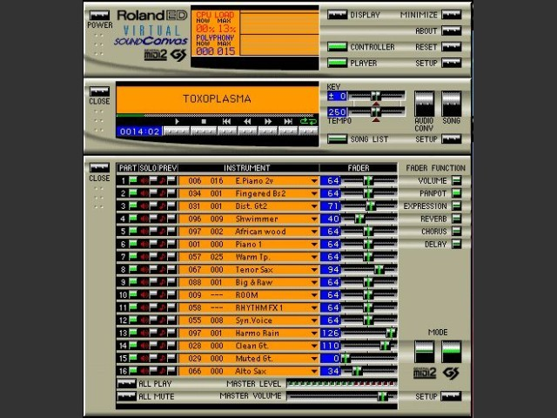Viewport: 557px width, 418px height.
Task: Click the TOXOPLASMA song title display
Action: pyautogui.click(x=218, y=98)
